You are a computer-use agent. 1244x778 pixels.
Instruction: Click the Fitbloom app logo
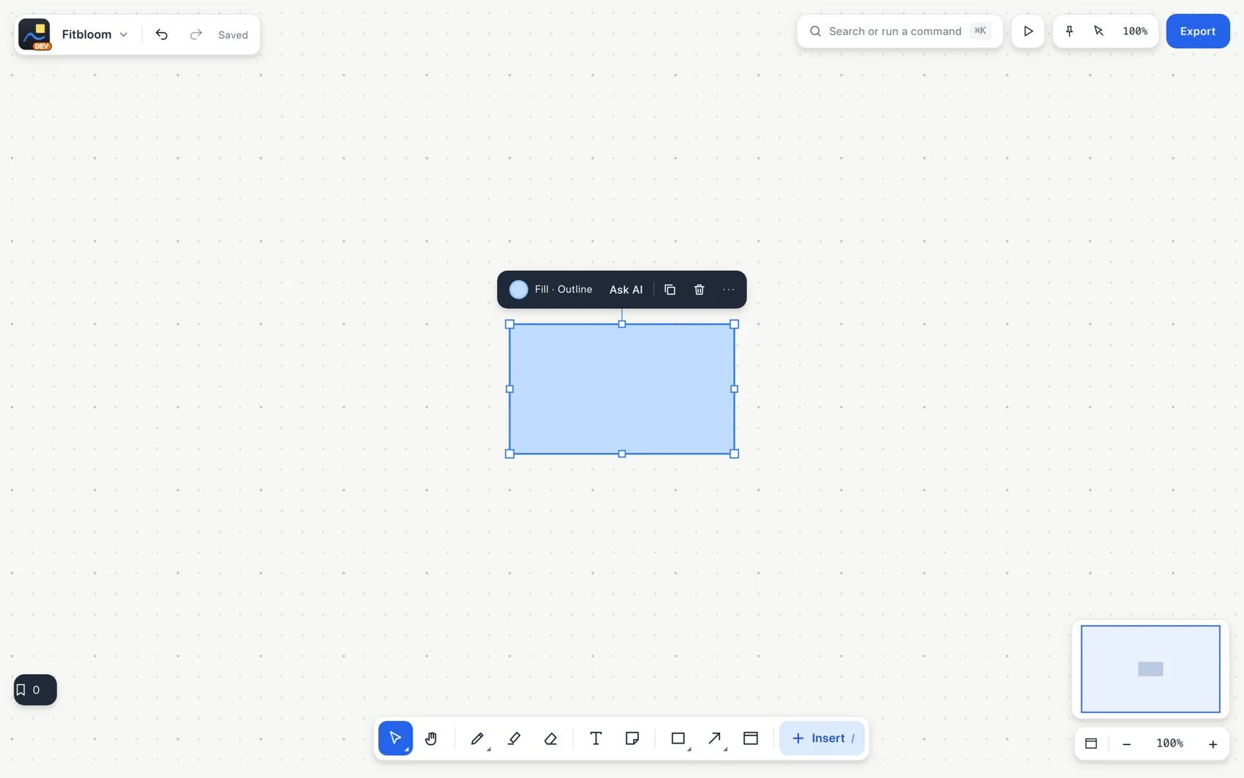tap(34, 34)
